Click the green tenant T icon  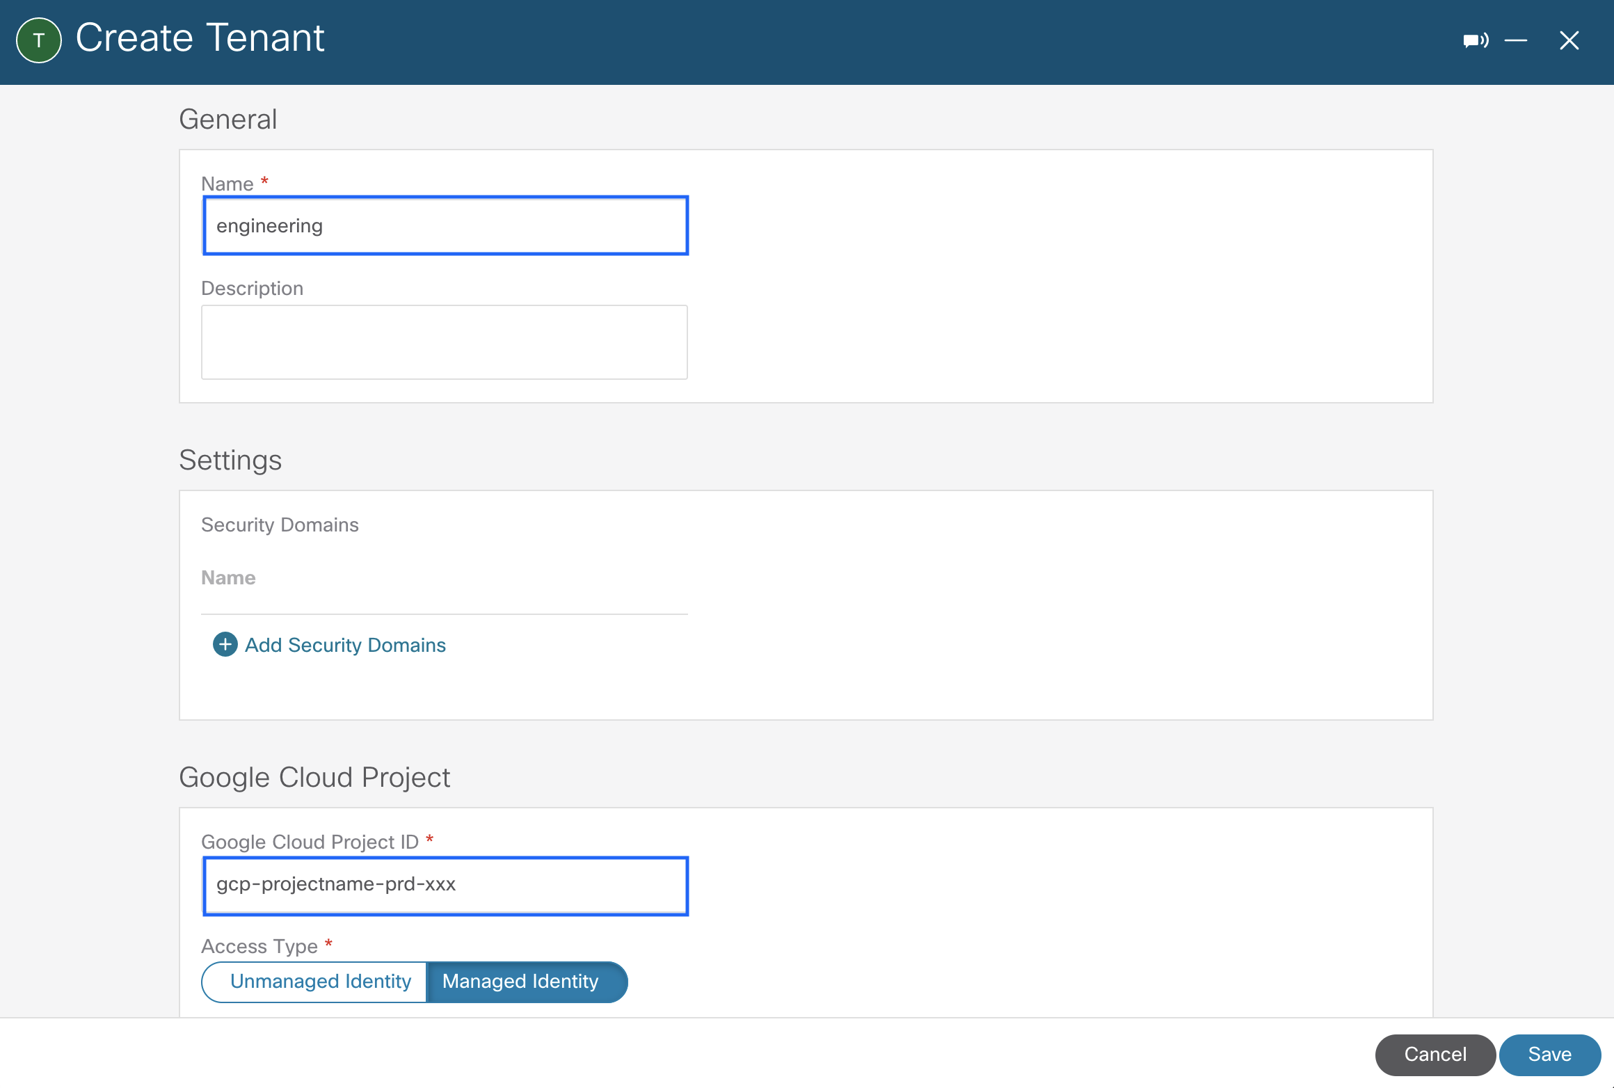coord(39,40)
